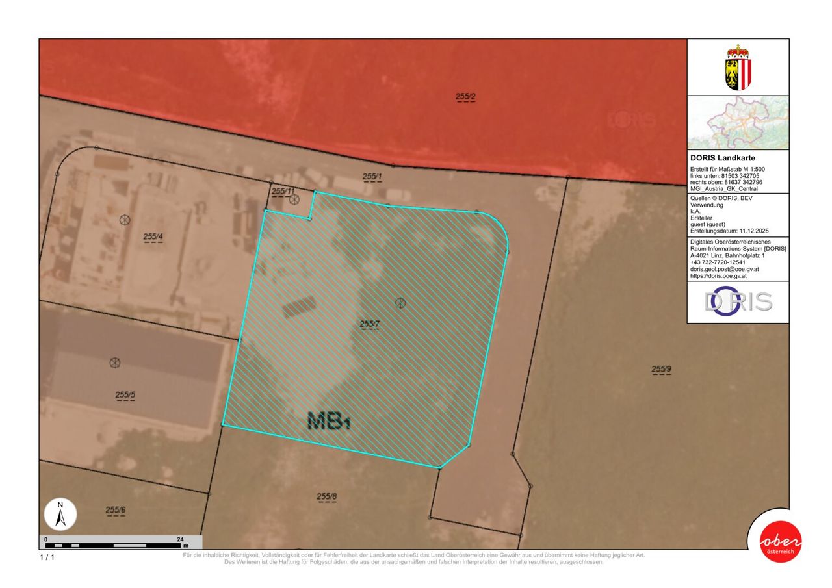Open the doris.geol.post@ooe.gv.at email address
Viewport: 832px width, 588px height.
(727, 269)
